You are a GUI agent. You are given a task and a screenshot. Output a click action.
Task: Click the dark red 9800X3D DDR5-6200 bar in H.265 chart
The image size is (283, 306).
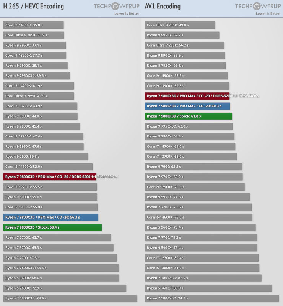coord(50,177)
